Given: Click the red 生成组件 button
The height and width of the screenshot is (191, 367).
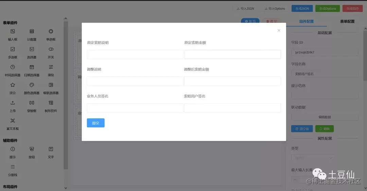Looking at the screenshot, I should pos(352,8).
